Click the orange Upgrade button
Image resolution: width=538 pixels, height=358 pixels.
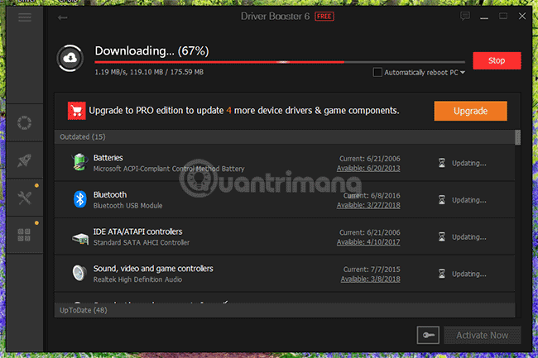tap(470, 111)
